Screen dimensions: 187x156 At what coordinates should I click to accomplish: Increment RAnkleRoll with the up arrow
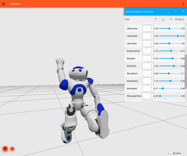point(152,87)
